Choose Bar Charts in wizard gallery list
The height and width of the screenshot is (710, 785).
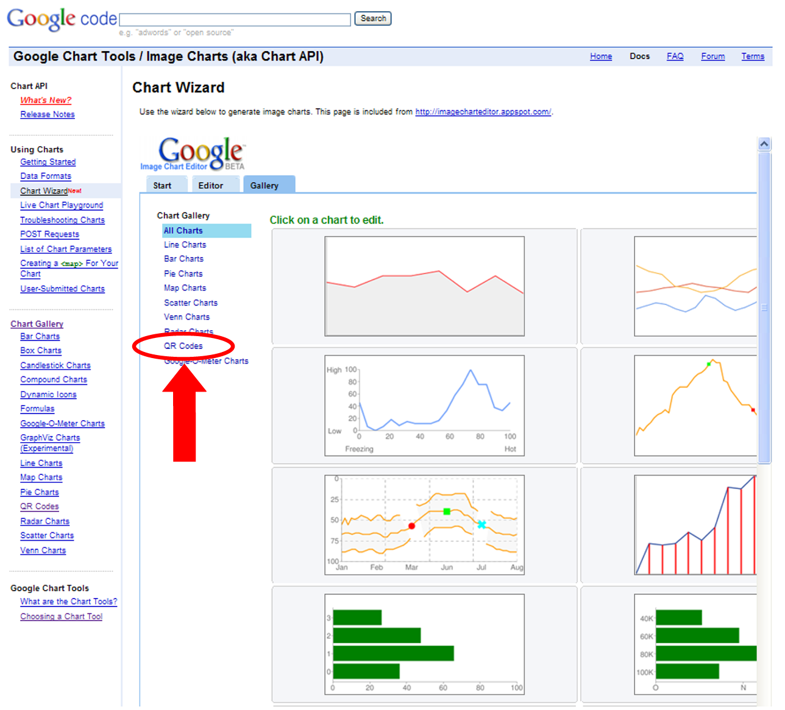(183, 259)
